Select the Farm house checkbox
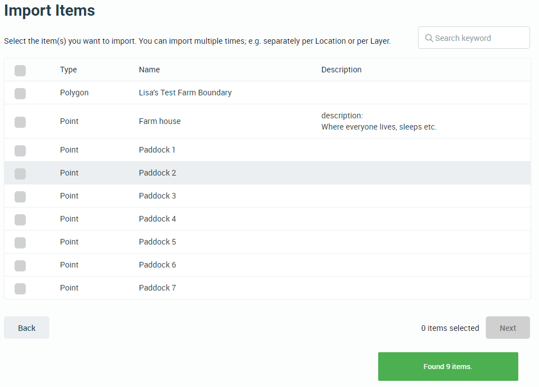The image size is (539, 387). (20, 122)
